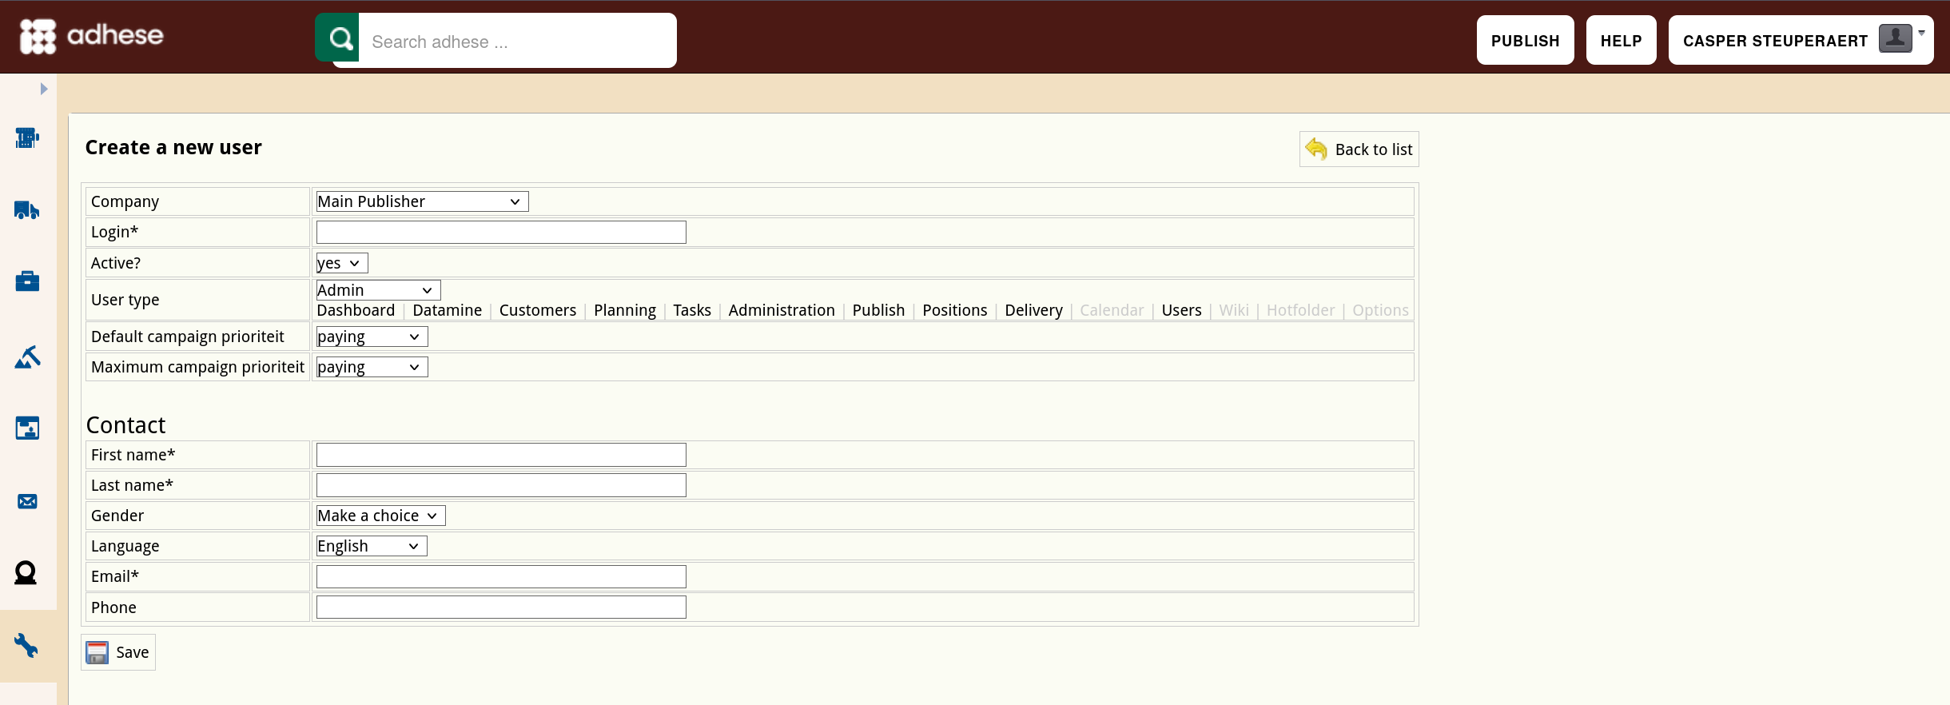Open the wrench administration sidebar icon
This screenshot has height=705, width=1950.
(x=26, y=645)
